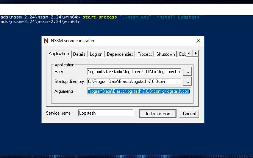The height and width of the screenshot is (158, 253).
Task: Click the NSSM logo icon in title bar
Action: 46,41
